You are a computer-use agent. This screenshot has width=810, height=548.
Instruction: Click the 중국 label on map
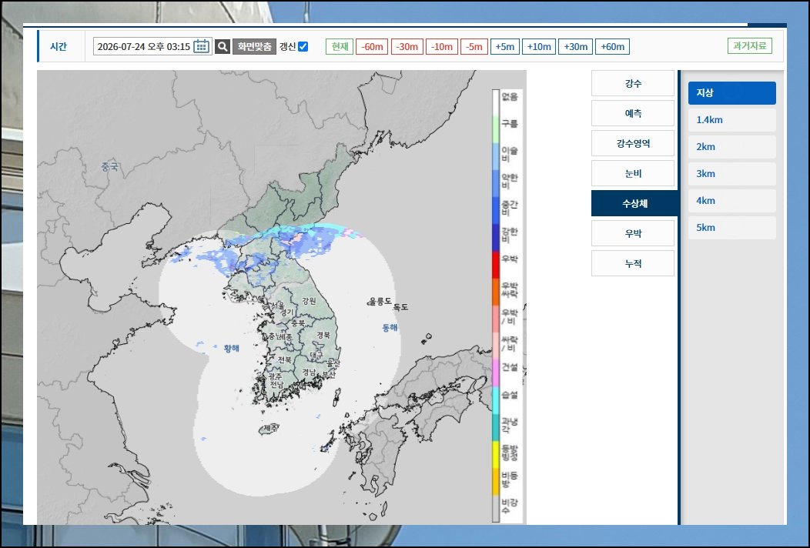pyautogui.click(x=109, y=166)
